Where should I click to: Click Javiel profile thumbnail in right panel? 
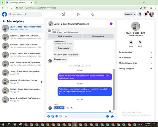point(136,26)
